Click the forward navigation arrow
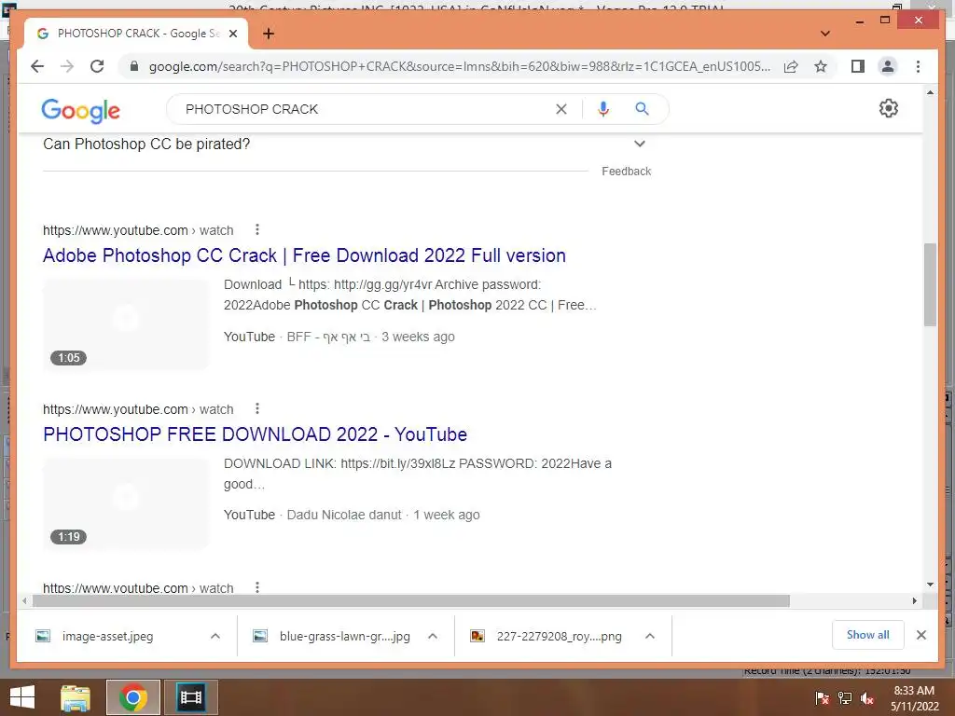 (x=67, y=66)
